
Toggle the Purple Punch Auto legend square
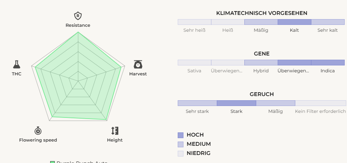[52, 161]
